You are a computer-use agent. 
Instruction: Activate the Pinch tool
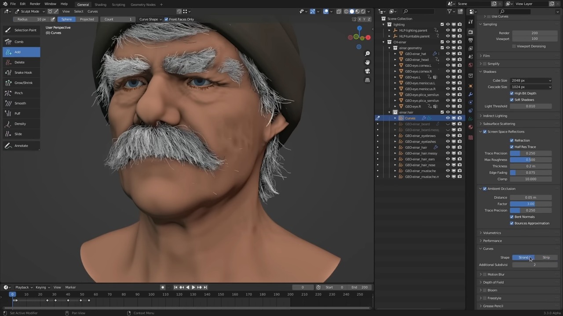[18, 93]
